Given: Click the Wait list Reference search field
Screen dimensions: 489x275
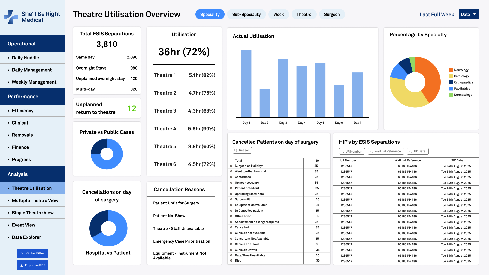Looking at the screenshot, I should click(386, 151).
